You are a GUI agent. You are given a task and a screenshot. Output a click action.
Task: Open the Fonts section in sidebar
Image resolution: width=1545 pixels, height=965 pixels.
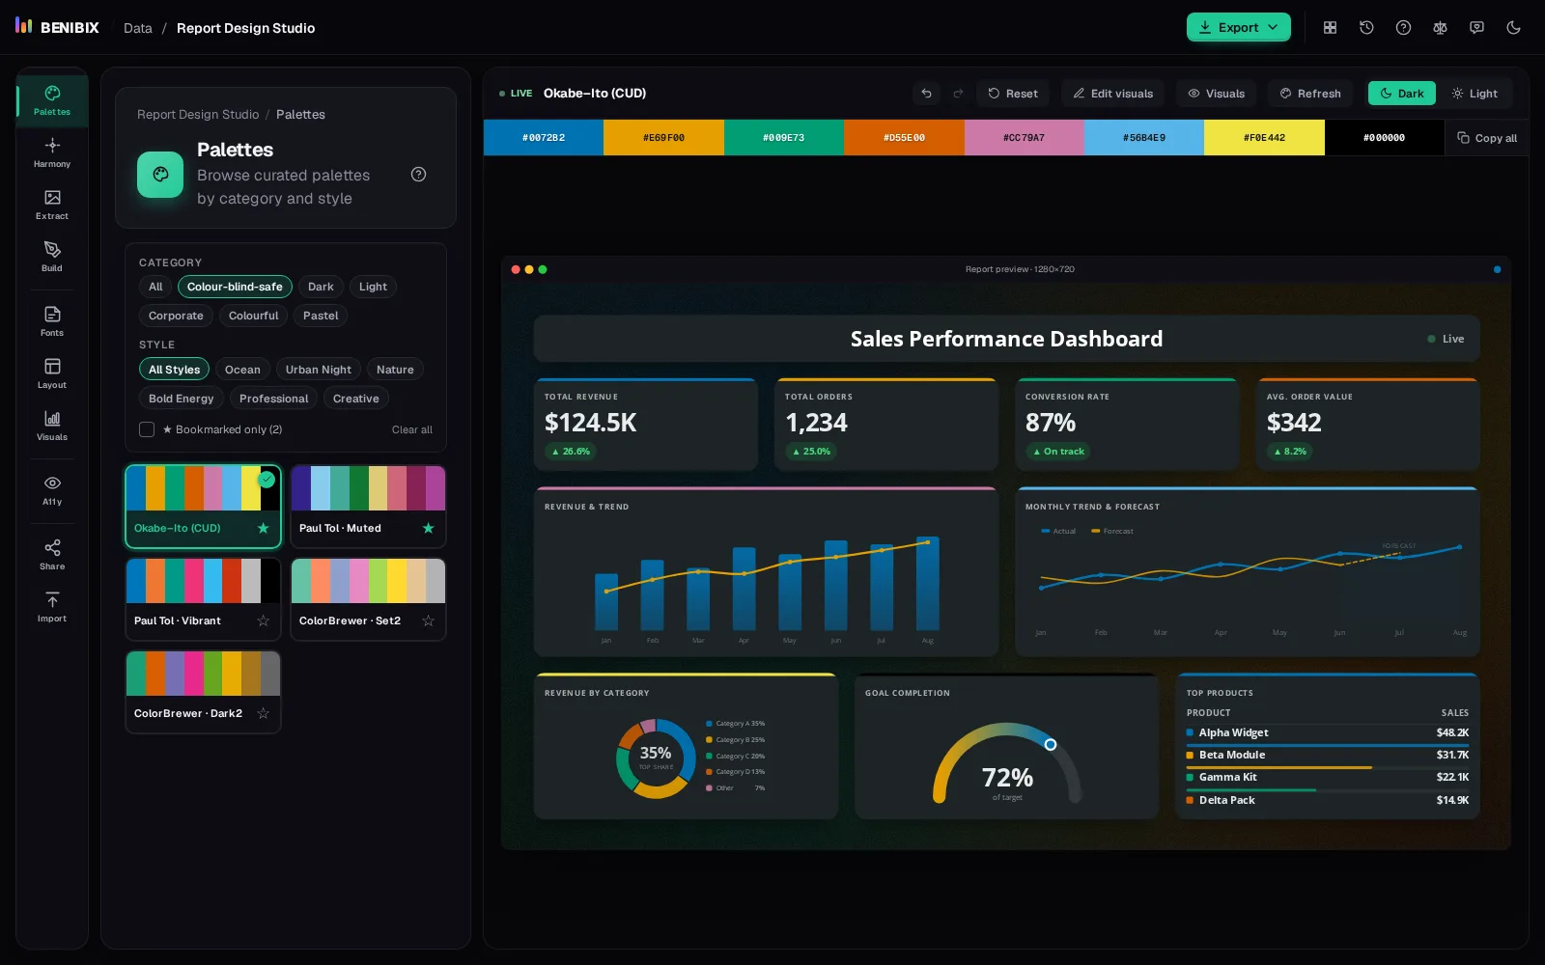click(52, 321)
